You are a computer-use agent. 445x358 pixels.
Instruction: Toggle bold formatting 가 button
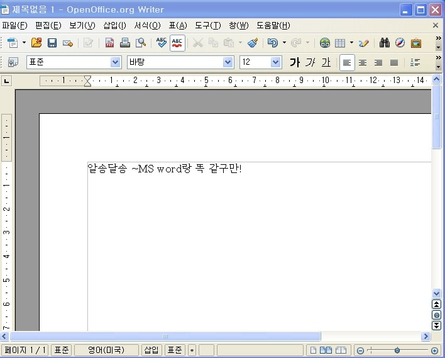(x=295, y=62)
